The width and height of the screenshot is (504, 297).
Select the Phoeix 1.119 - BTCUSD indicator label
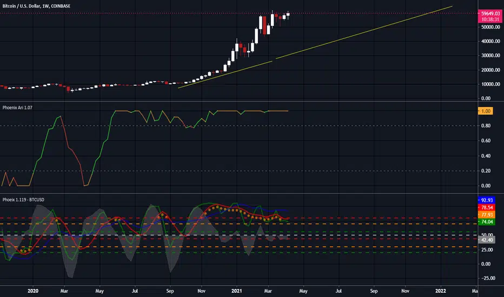coord(23,200)
